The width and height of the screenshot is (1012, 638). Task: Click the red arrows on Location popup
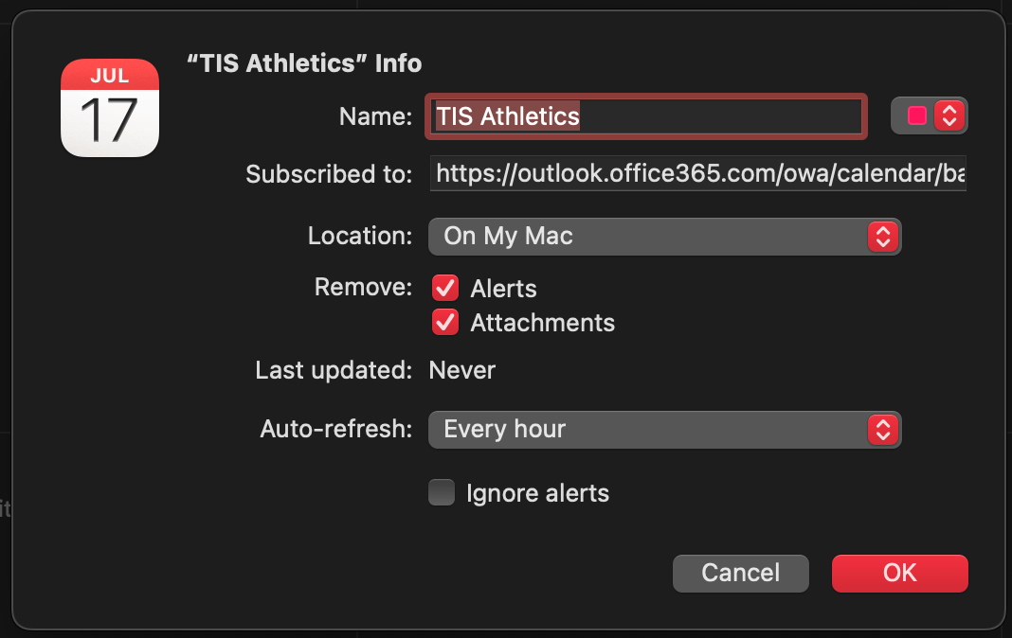(882, 236)
